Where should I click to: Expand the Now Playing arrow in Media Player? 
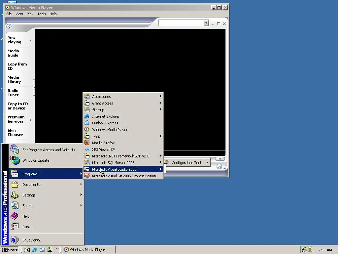tap(31, 40)
